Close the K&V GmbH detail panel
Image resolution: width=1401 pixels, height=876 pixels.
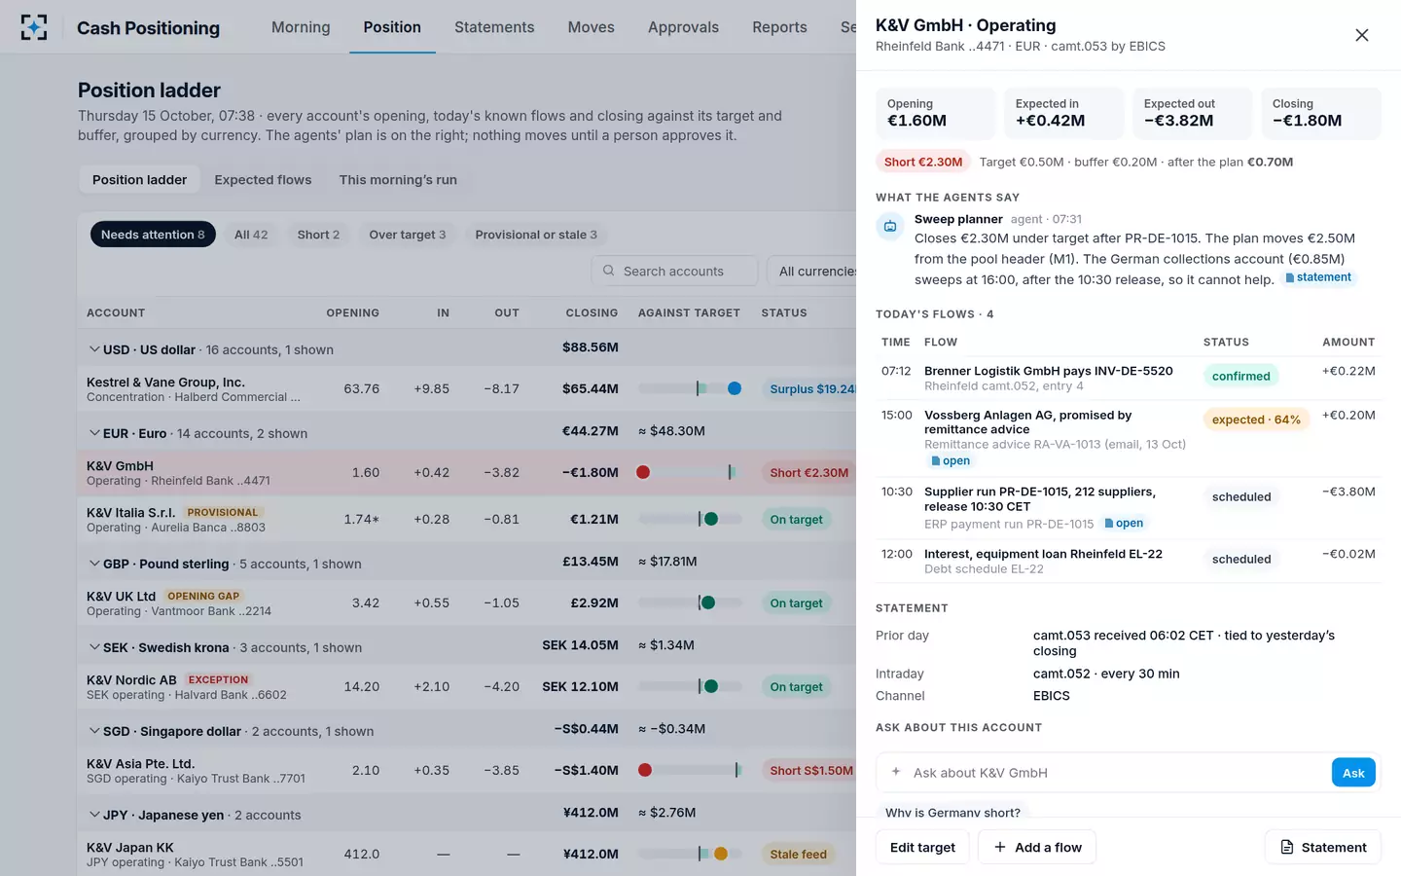click(1361, 35)
